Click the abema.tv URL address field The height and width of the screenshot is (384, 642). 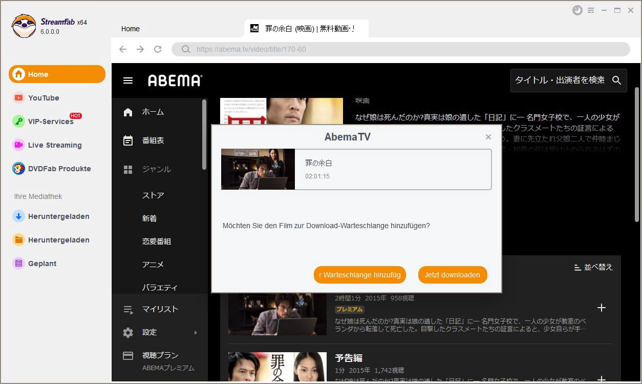pyautogui.click(x=401, y=49)
